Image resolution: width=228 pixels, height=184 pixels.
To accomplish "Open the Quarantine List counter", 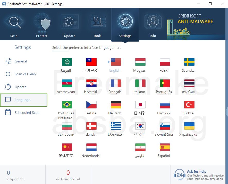I will point(68,174).
